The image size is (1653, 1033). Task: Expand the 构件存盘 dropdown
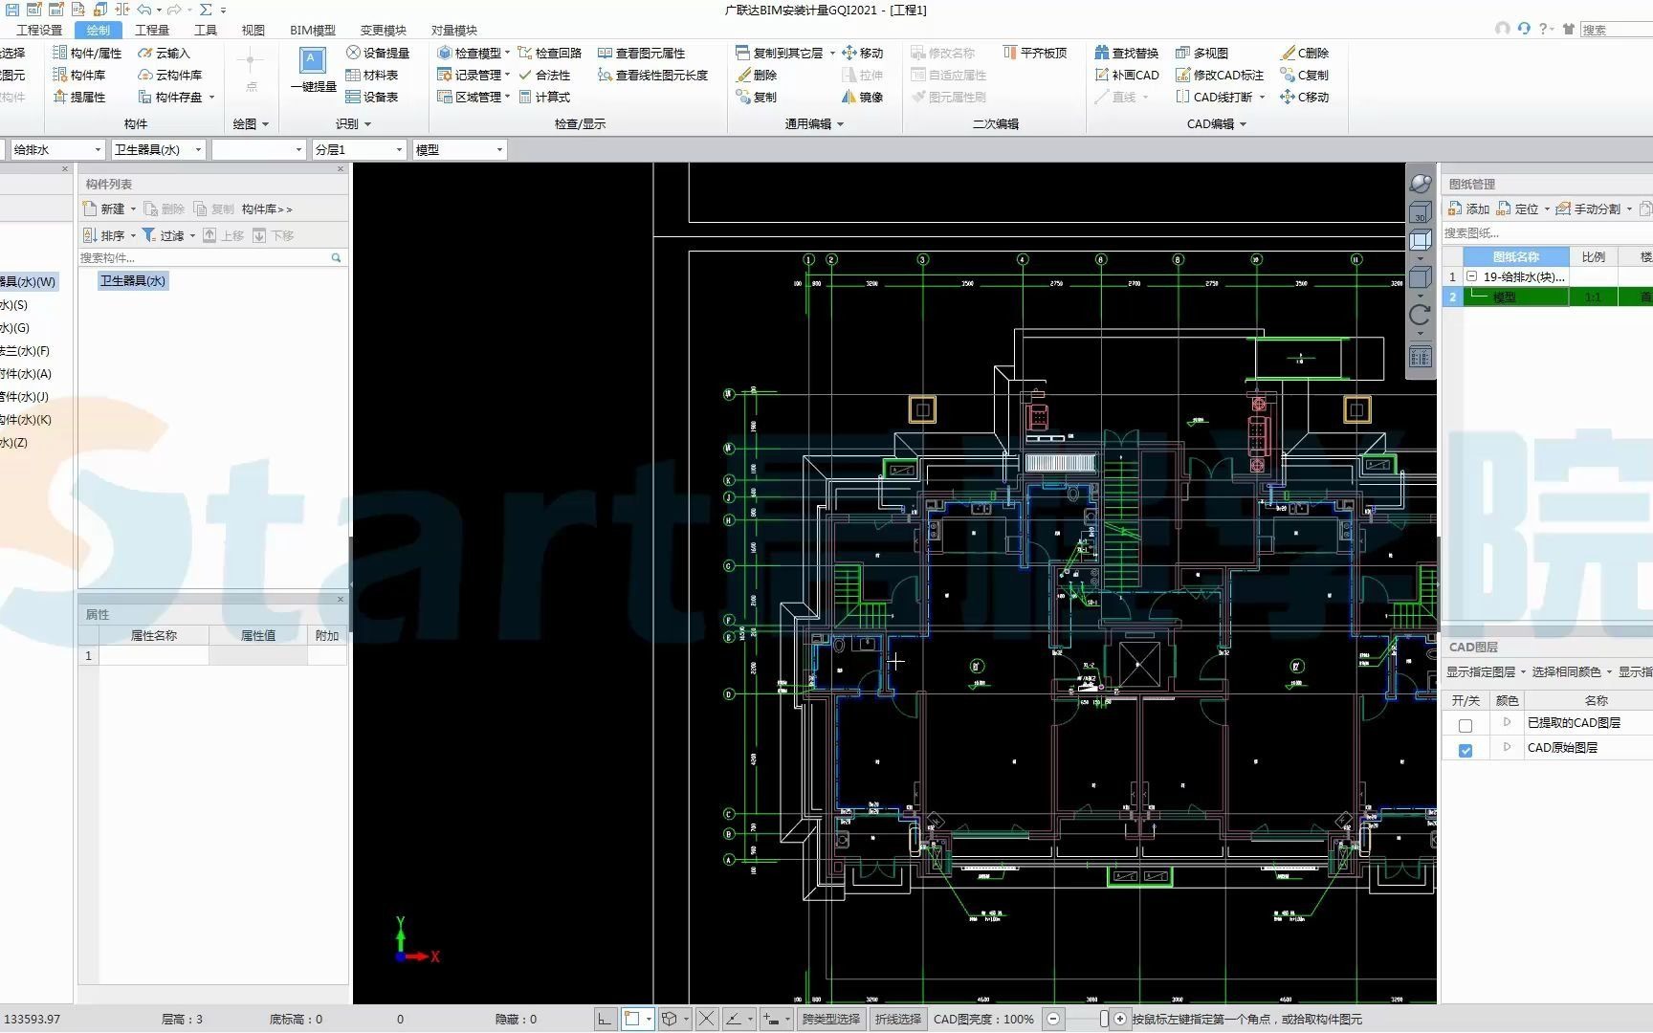coord(211,97)
